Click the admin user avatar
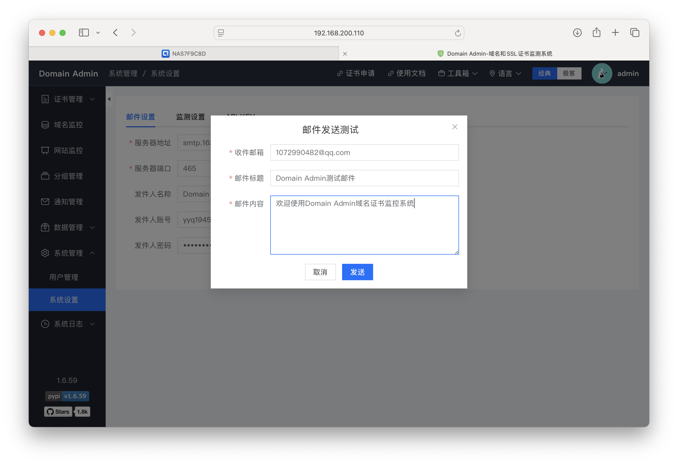Screen dimensions: 678x465 [602, 74]
